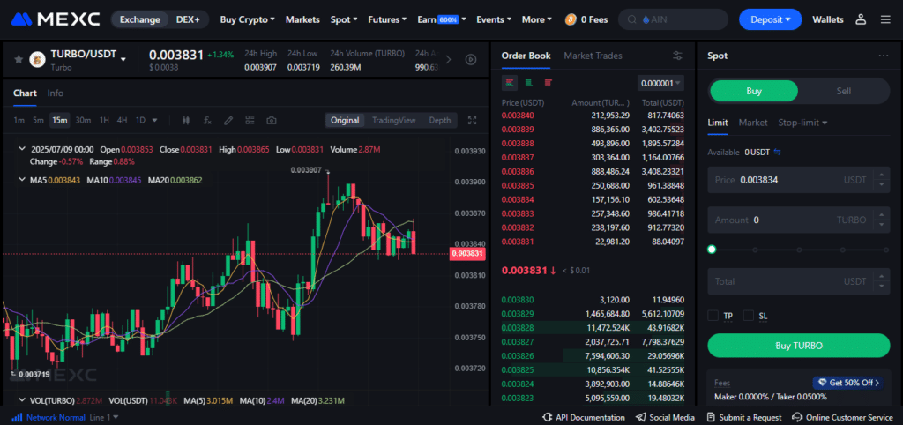The height and width of the screenshot is (425, 903).
Task: Enable the SL checkbox
Action: (x=749, y=316)
